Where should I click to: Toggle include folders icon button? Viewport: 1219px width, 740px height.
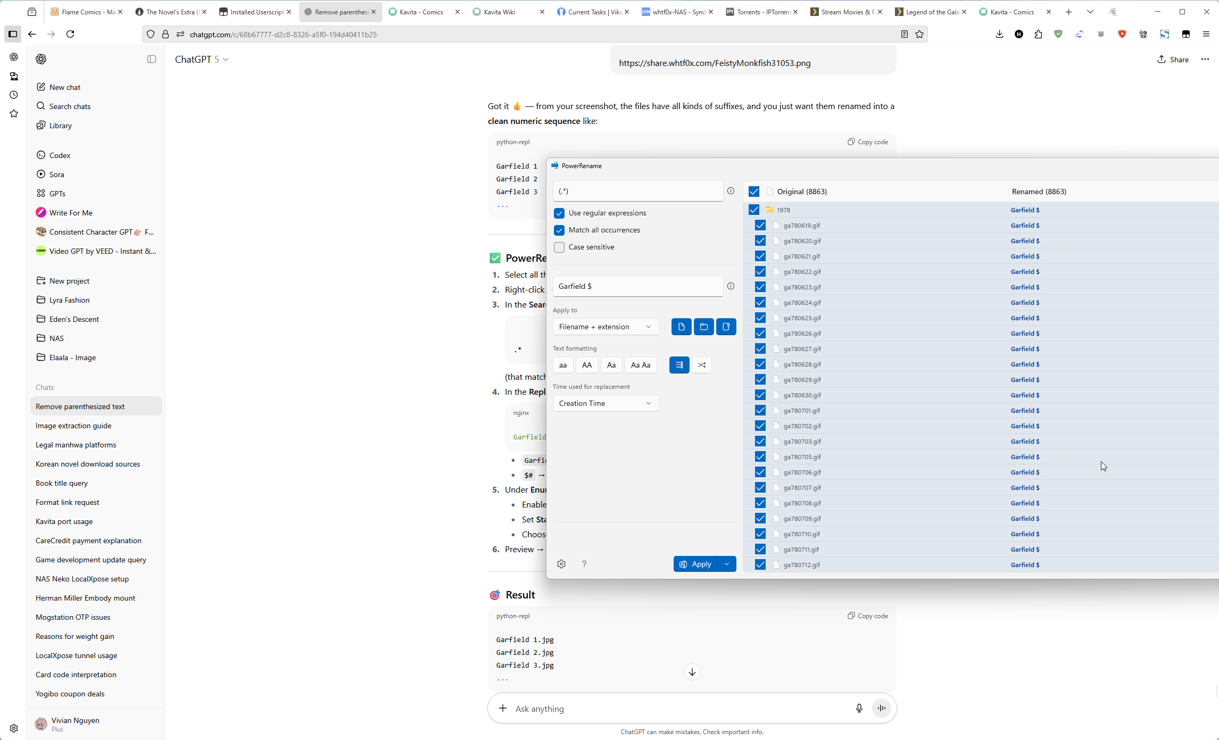703,327
